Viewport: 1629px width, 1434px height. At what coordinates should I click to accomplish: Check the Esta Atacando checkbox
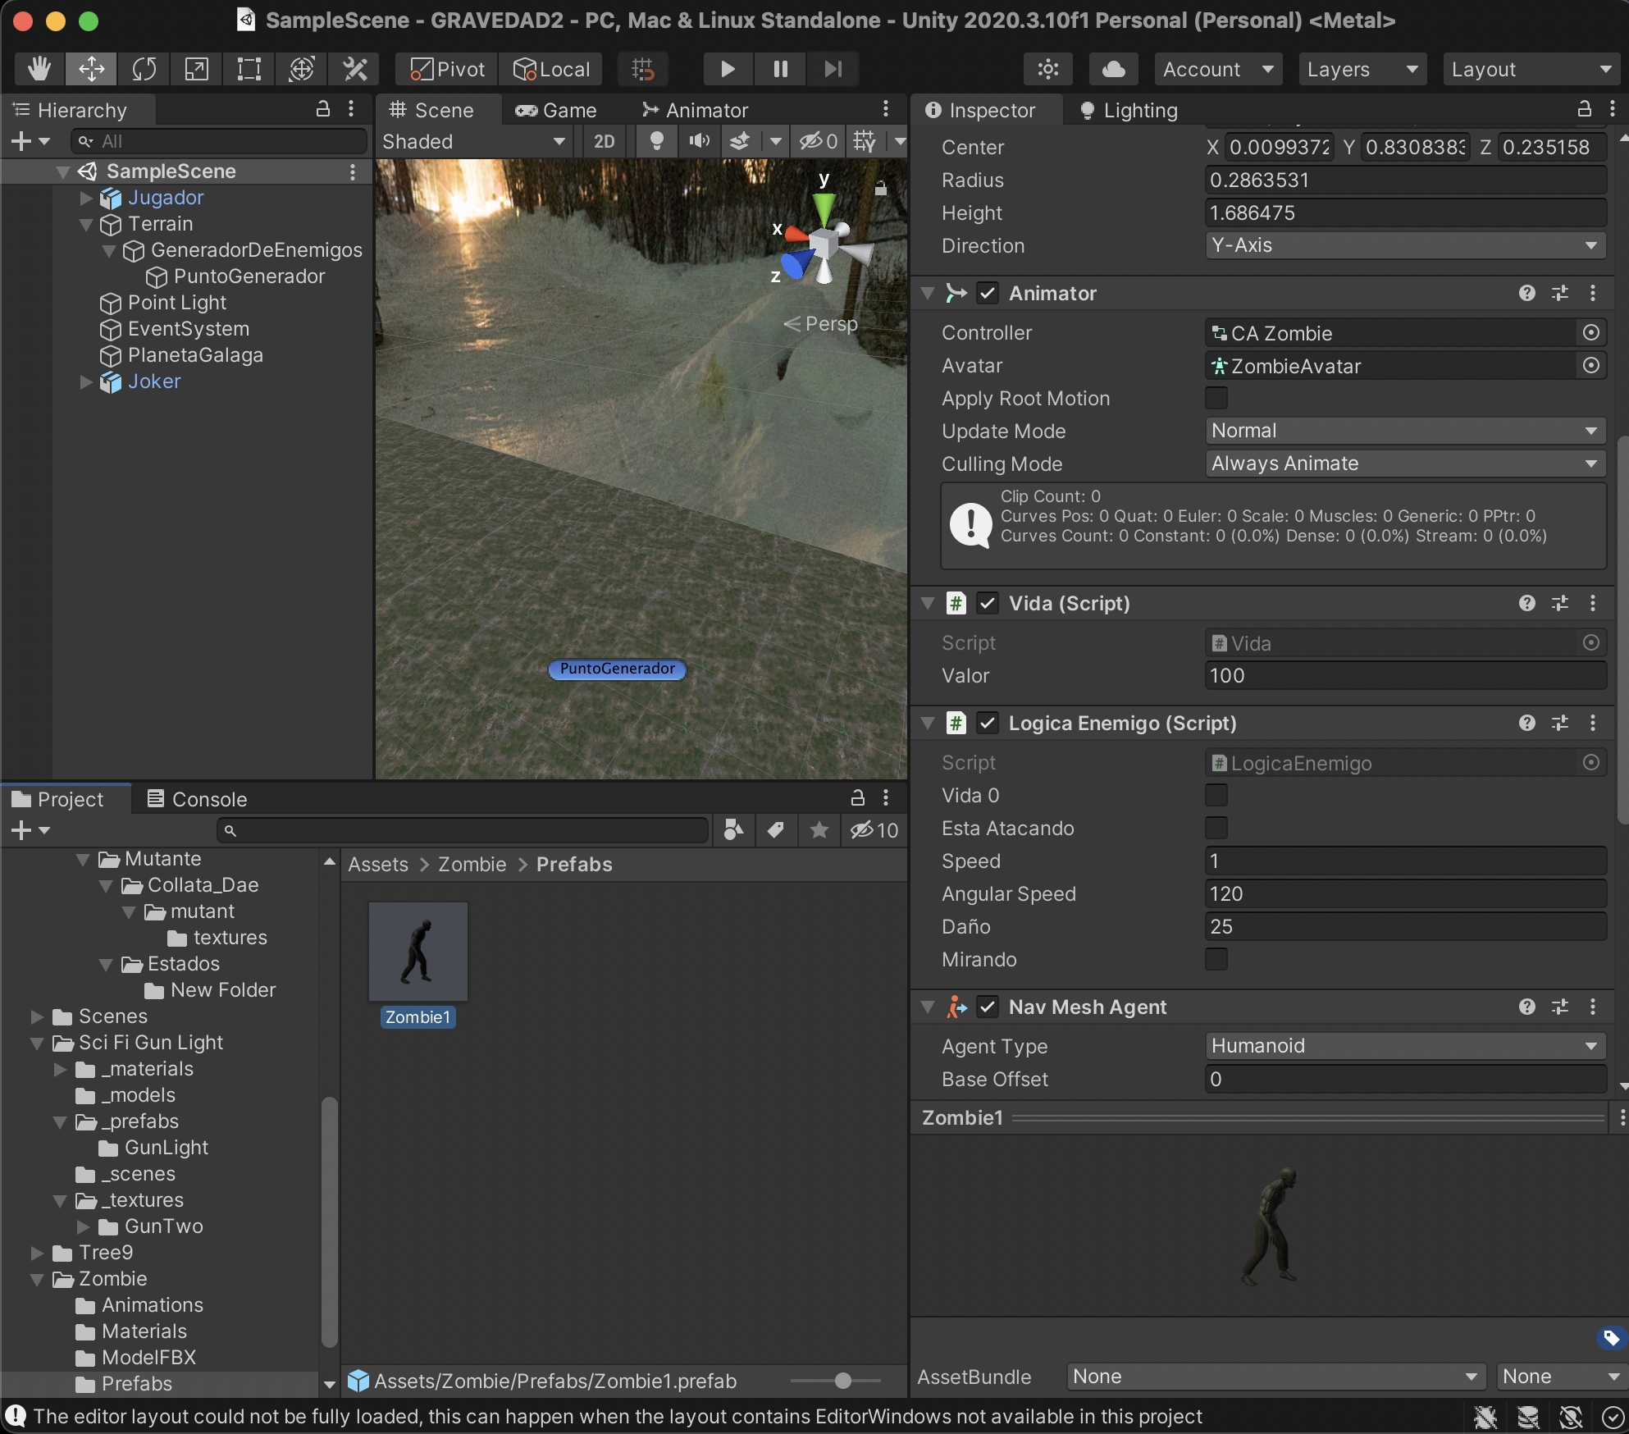tap(1216, 828)
